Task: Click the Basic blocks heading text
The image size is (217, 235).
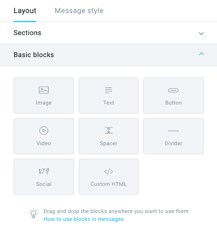Action: (34, 55)
